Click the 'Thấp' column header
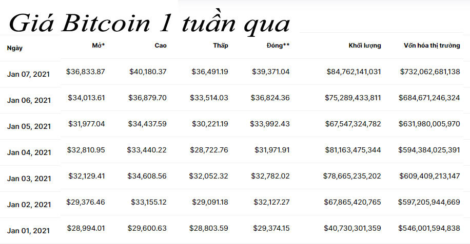 tap(221, 46)
